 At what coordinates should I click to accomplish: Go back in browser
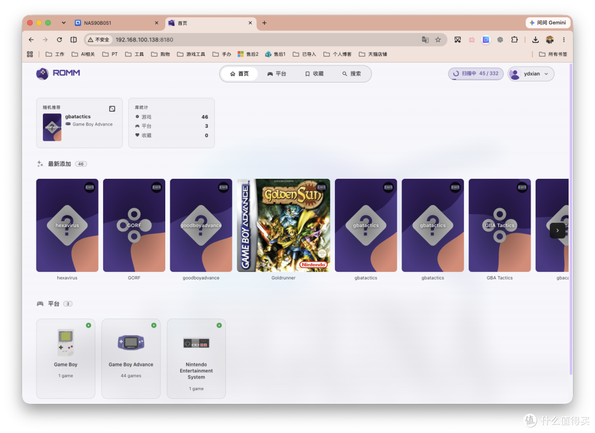point(31,40)
